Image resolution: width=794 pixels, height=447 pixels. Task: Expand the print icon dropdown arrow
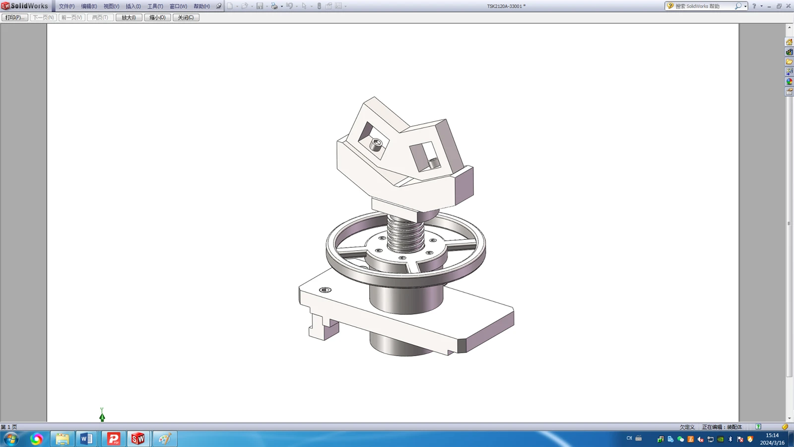(282, 6)
